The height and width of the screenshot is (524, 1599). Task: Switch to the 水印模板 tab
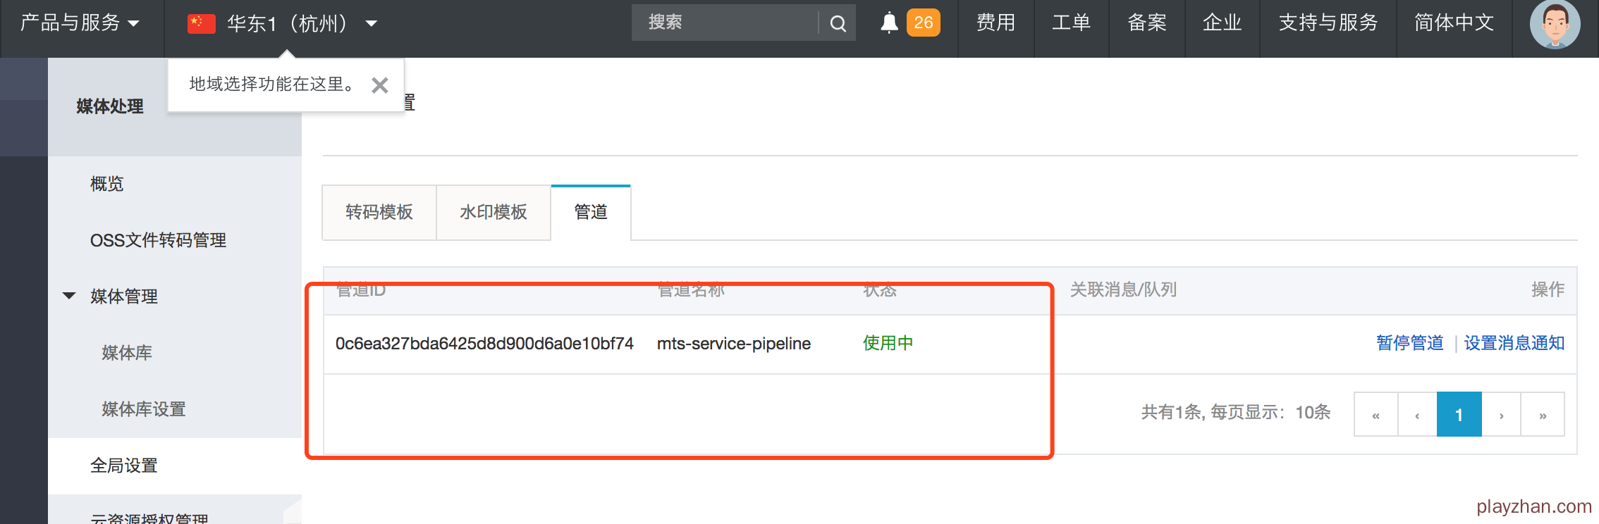coord(494,212)
